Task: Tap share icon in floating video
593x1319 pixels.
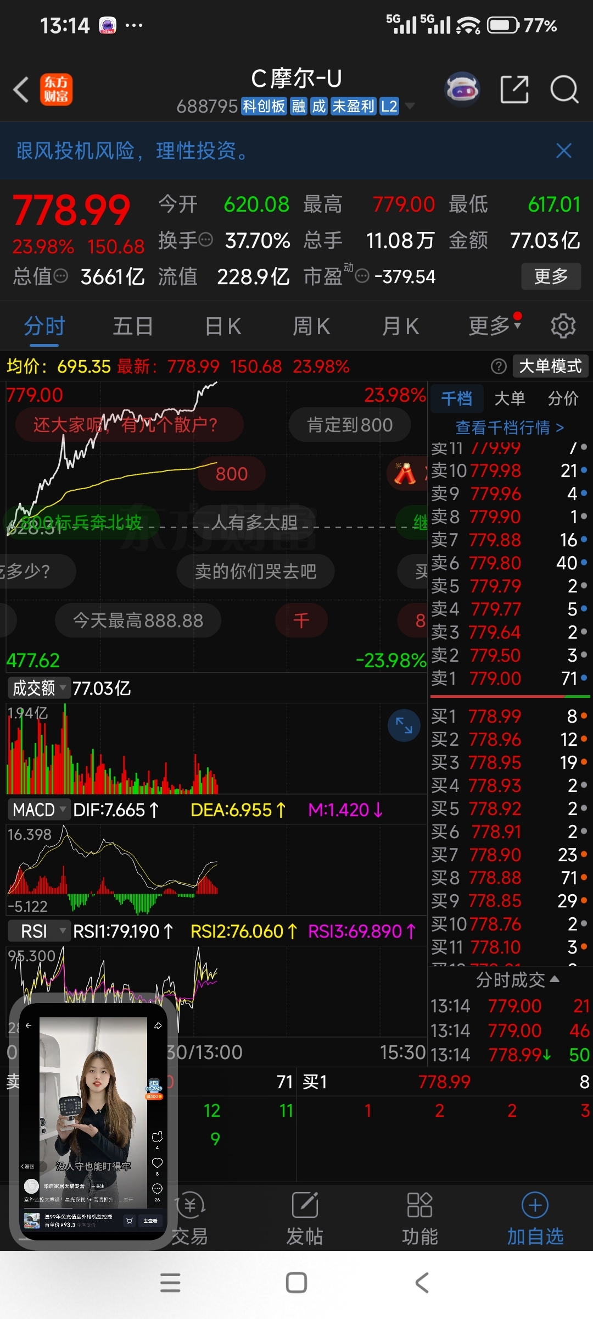Action: (x=158, y=1026)
